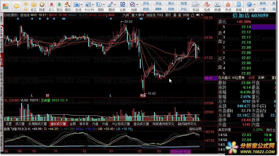Open the 设置 indicator settings tab
The image size is (279, 156).
tap(9, 124)
